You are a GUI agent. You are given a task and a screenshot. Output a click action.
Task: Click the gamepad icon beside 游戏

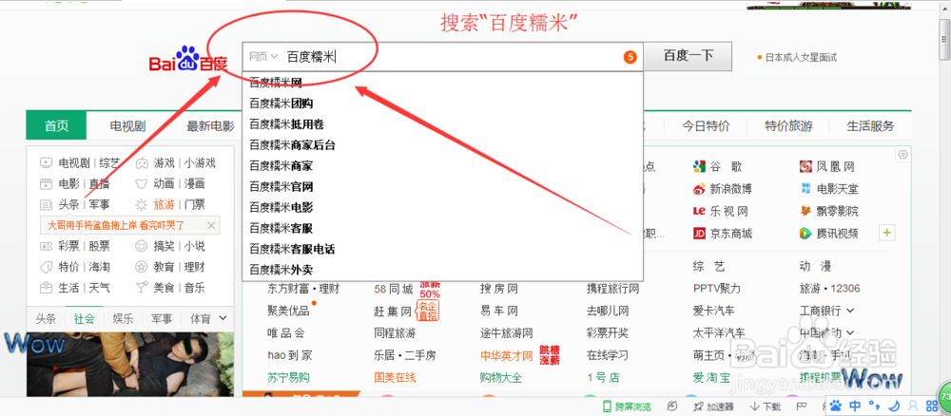(142, 162)
